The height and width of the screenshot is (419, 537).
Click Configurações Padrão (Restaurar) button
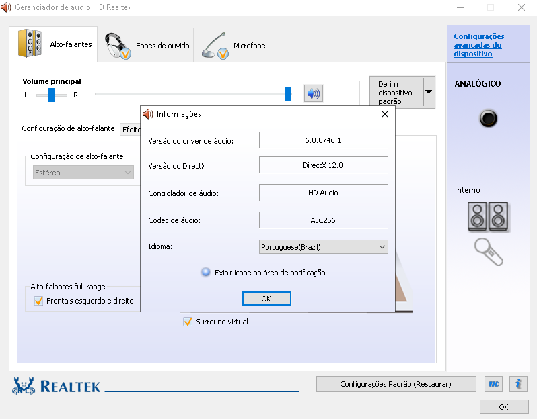point(396,384)
